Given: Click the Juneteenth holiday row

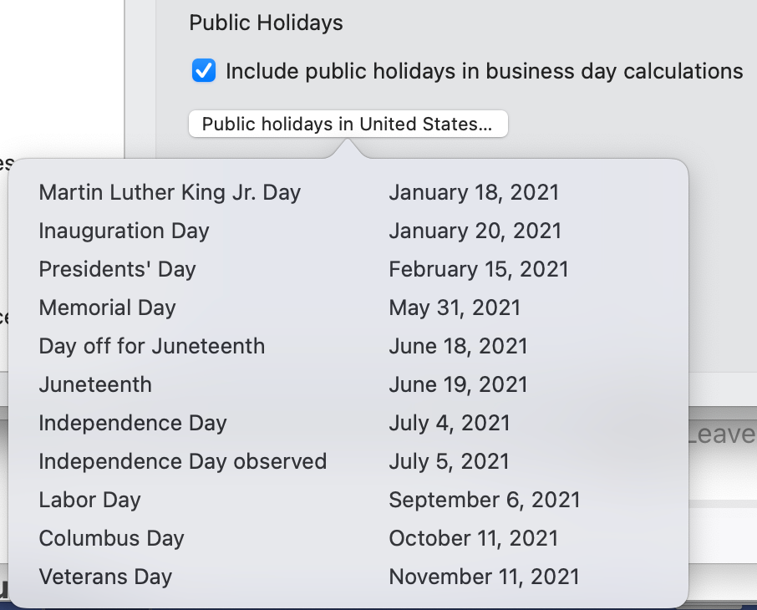Looking at the screenshot, I should [x=348, y=384].
